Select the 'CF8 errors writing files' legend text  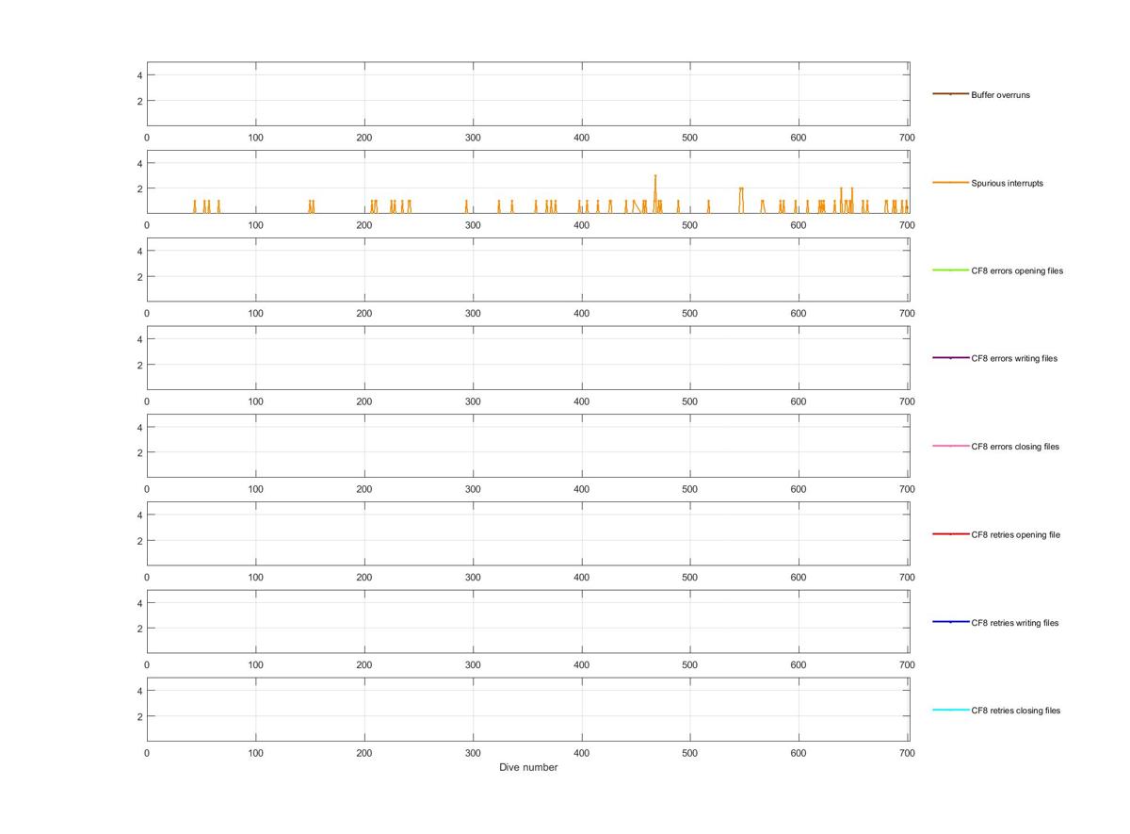1014,358
